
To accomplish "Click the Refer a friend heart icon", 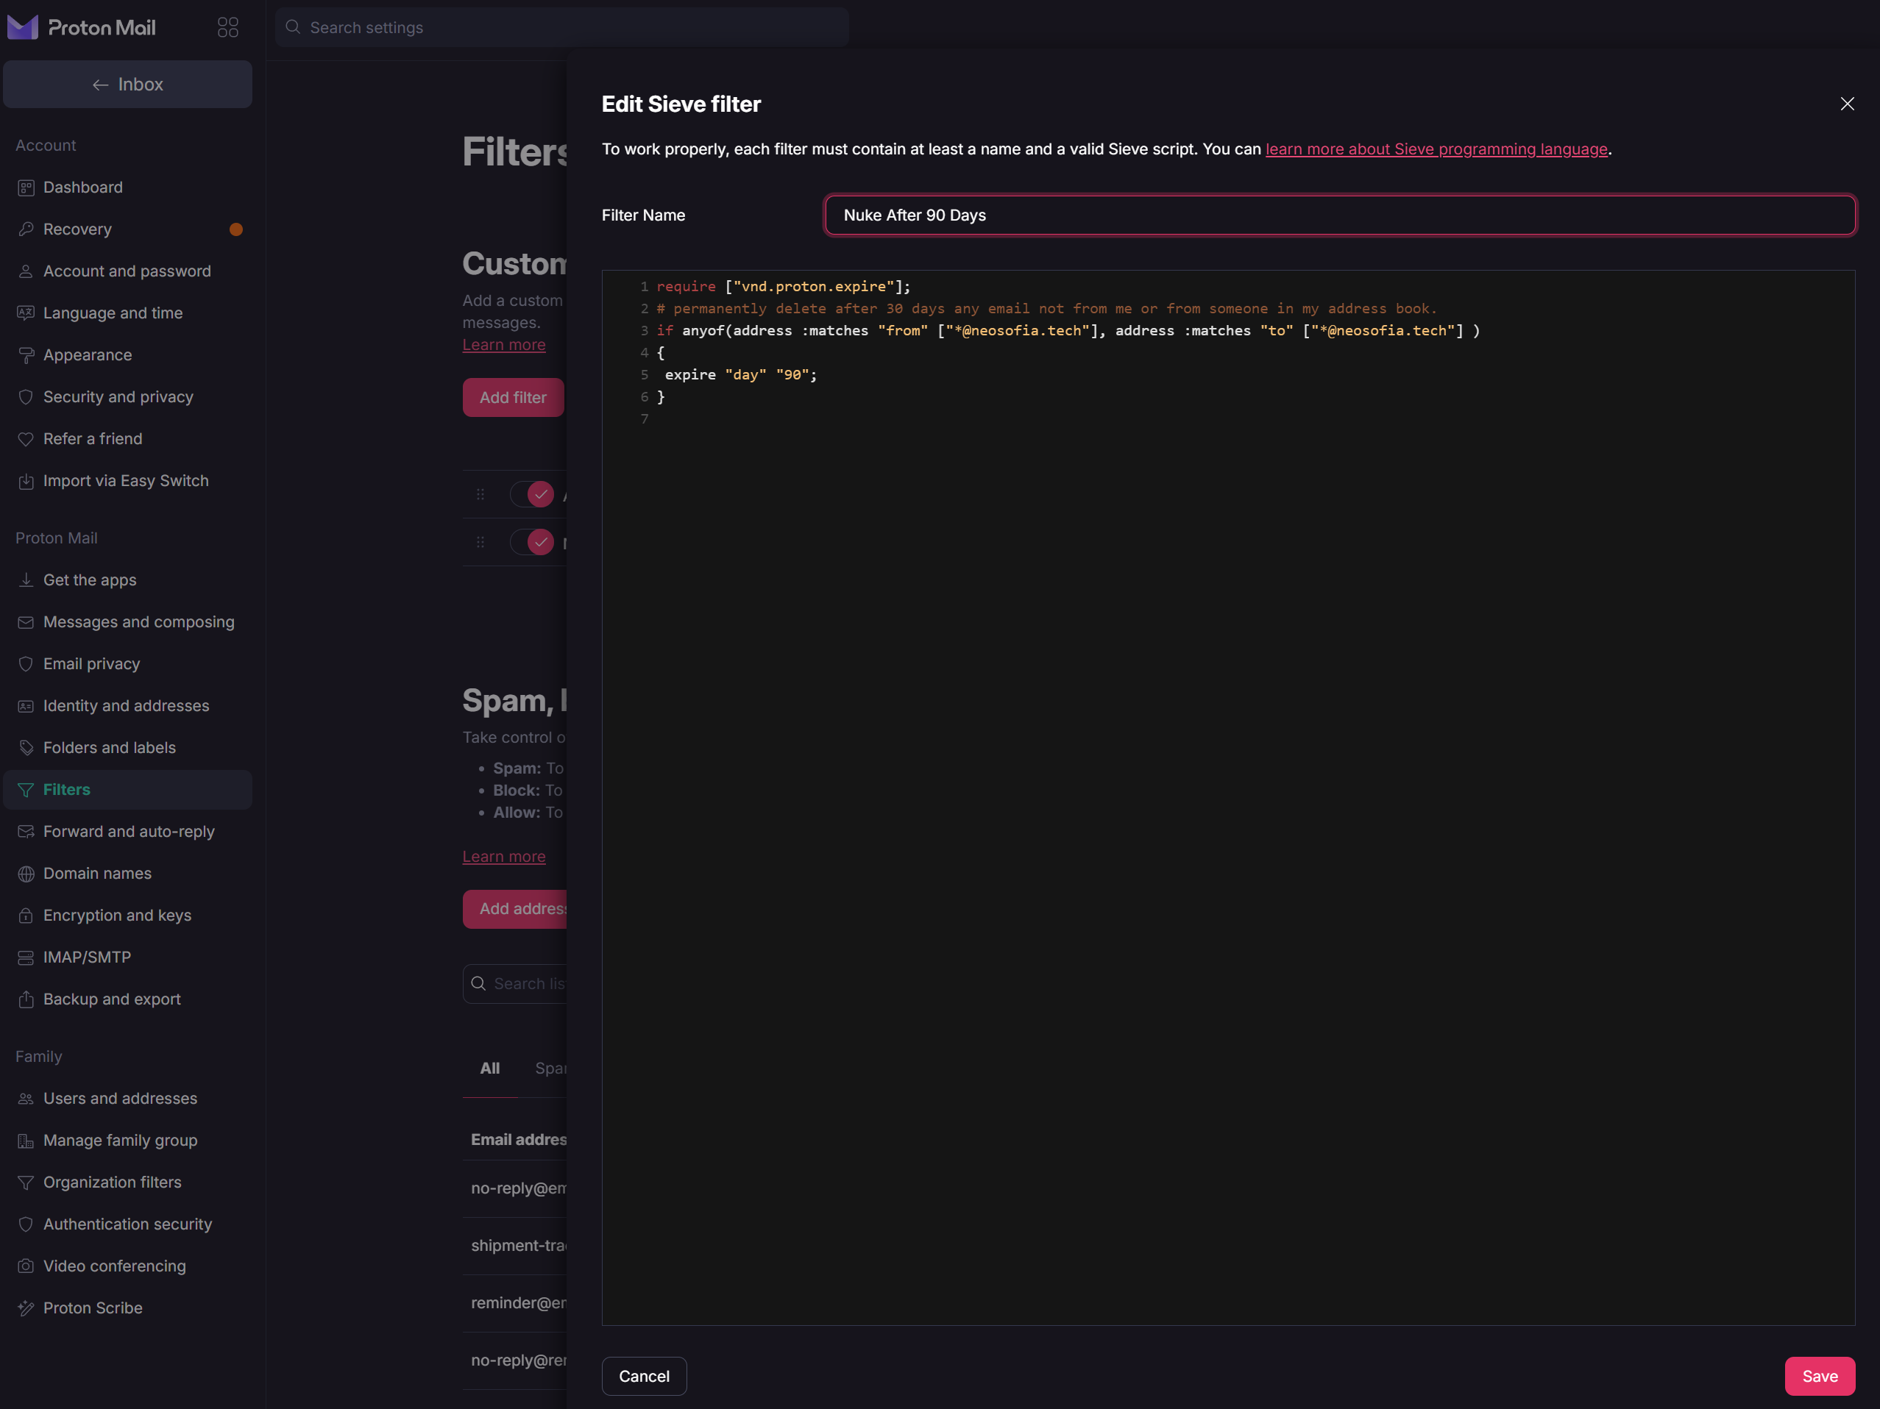I will 26,439.
